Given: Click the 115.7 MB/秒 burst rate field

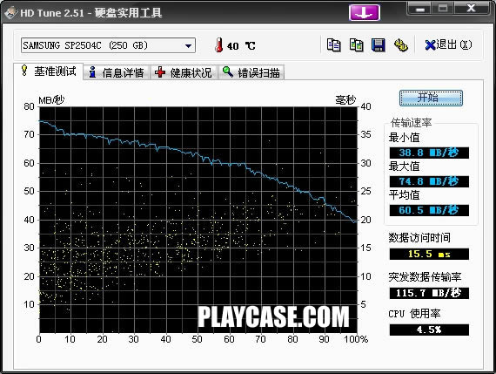Looking at the screenshot, I should [x=429, y=293].
